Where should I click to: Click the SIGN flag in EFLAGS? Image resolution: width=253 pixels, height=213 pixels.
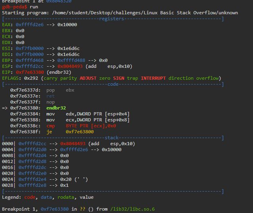point(119,78)
